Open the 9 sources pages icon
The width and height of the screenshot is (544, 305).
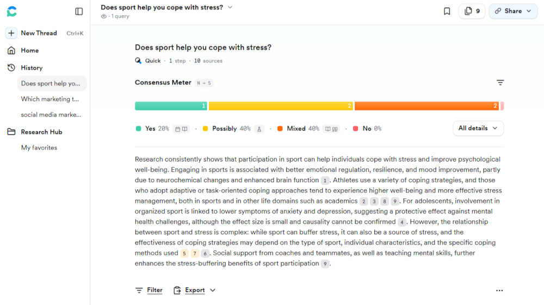472,11
